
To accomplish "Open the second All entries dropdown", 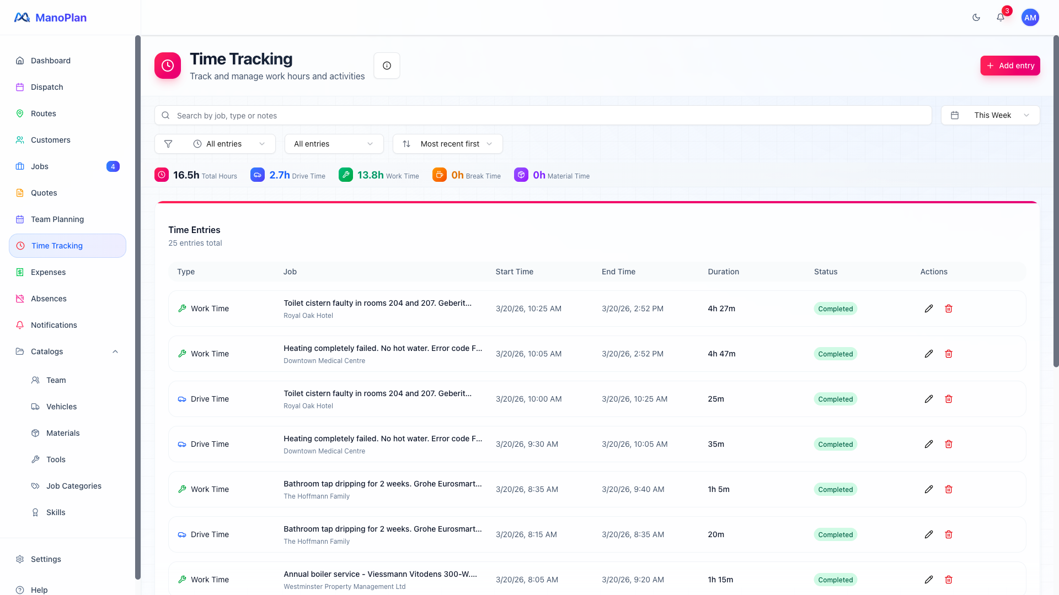I will click(334, 144).
